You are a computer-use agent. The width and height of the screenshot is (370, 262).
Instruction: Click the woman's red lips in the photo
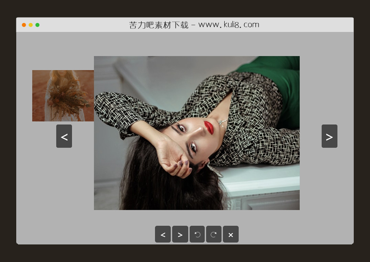coord(208,127)
